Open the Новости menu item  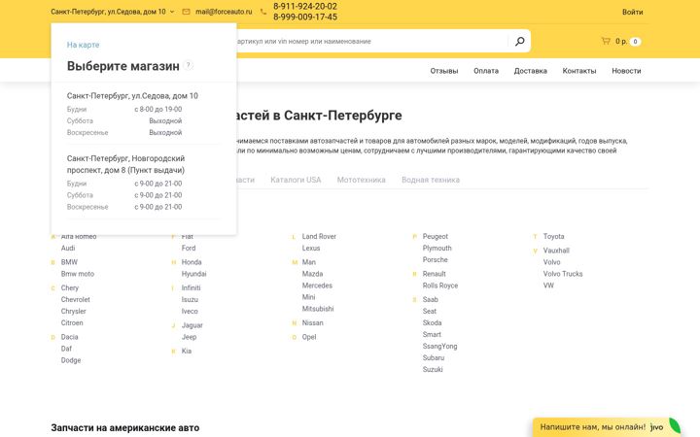tap(626, 71)
